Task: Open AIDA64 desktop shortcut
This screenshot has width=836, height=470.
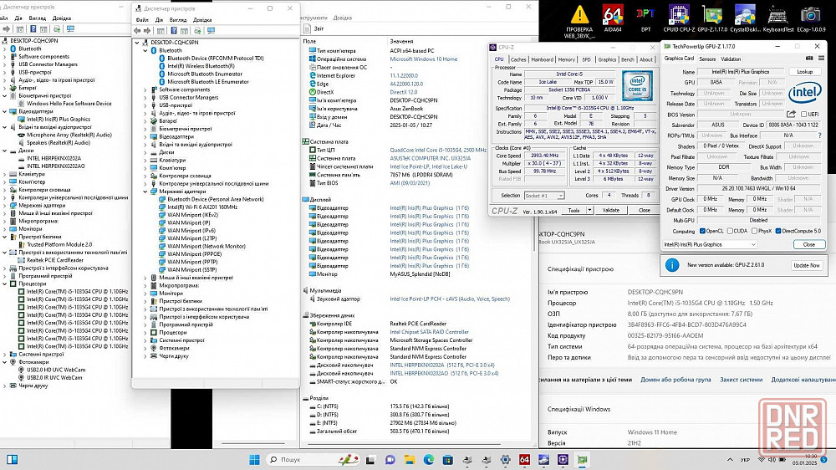Action: [613, 18]
